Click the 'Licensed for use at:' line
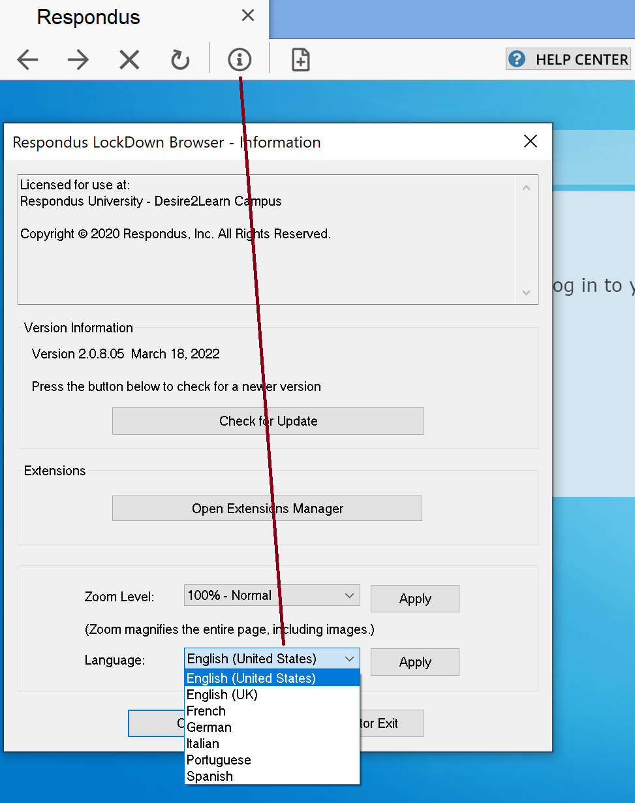The image size is (635, 803). click(x=75, y=185)
